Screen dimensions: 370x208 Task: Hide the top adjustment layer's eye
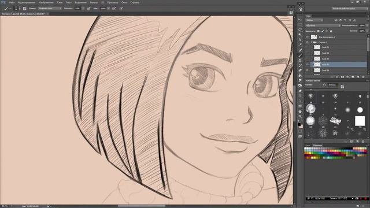(x=307, y=37)
